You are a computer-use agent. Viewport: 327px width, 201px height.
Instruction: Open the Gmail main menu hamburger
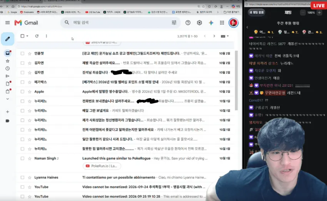(x=8, y=23)
